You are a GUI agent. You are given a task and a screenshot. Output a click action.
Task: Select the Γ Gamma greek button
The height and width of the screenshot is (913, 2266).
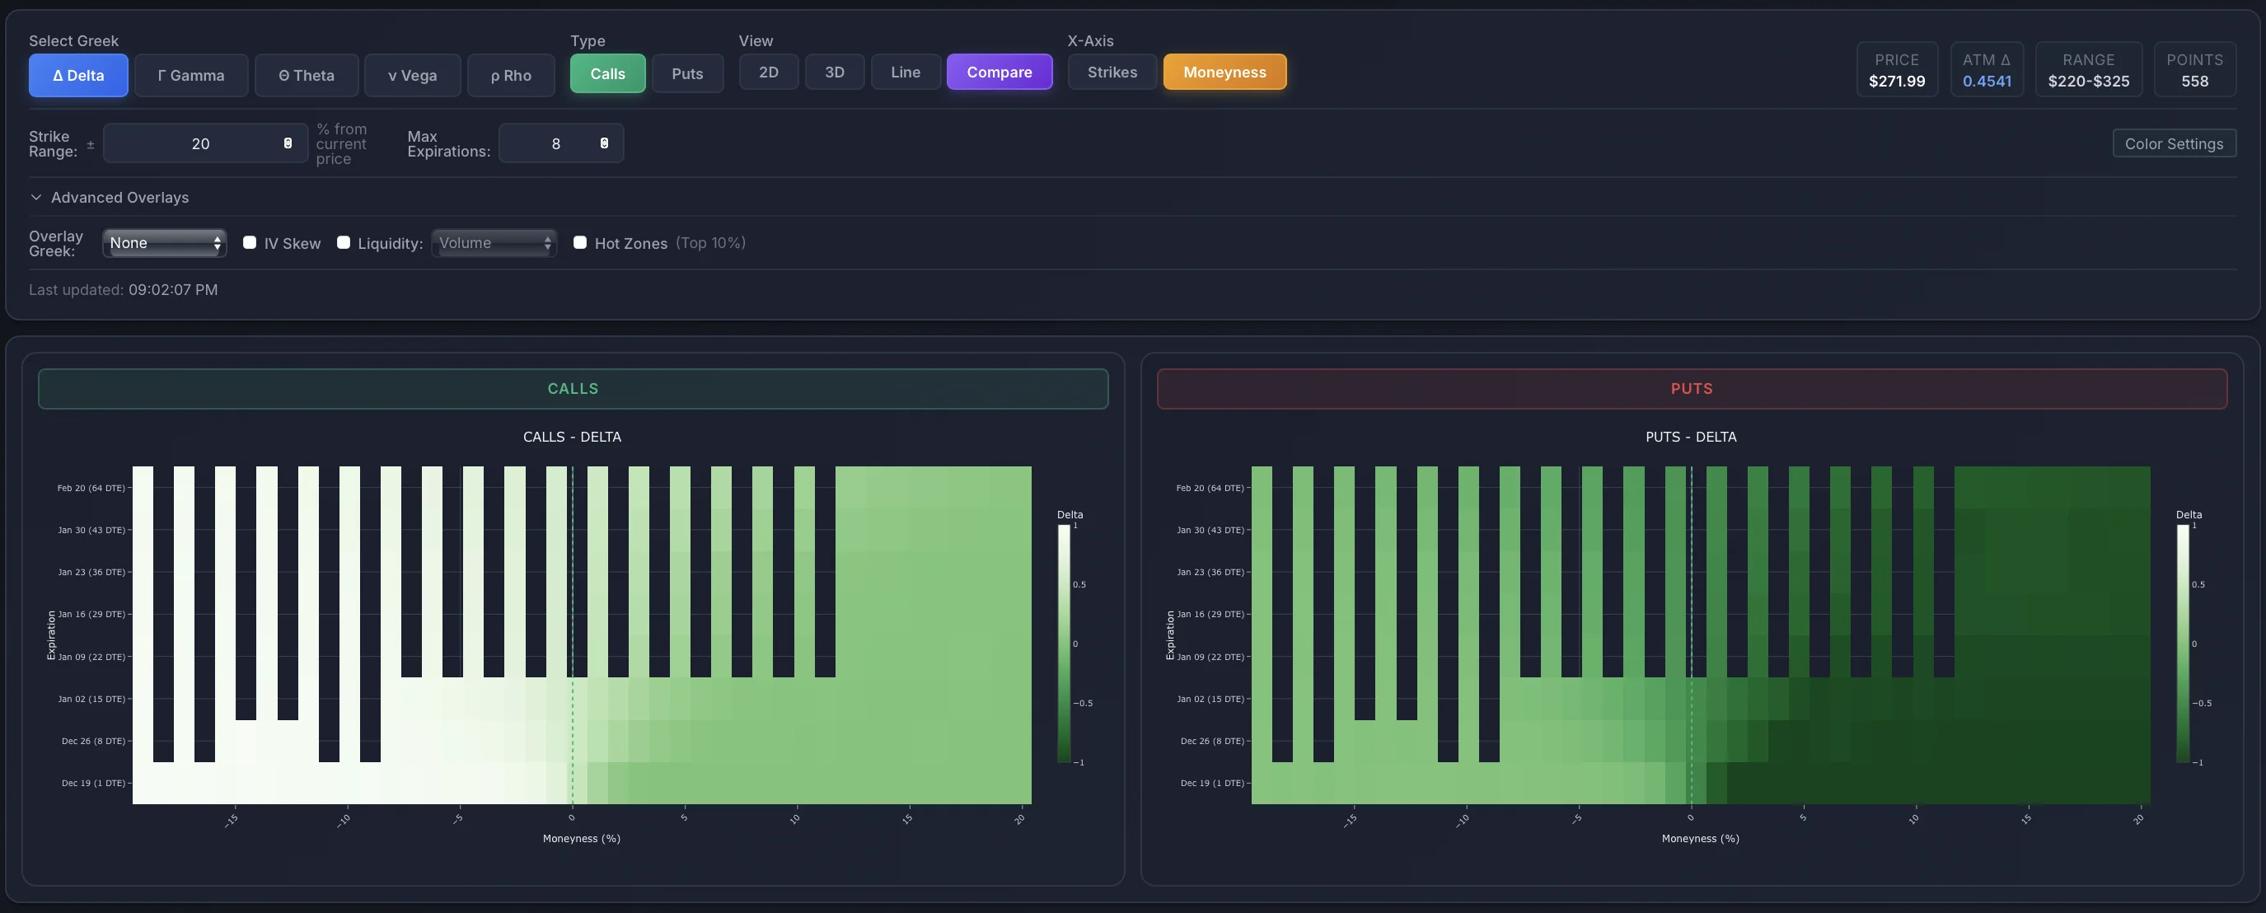(191, 75)
